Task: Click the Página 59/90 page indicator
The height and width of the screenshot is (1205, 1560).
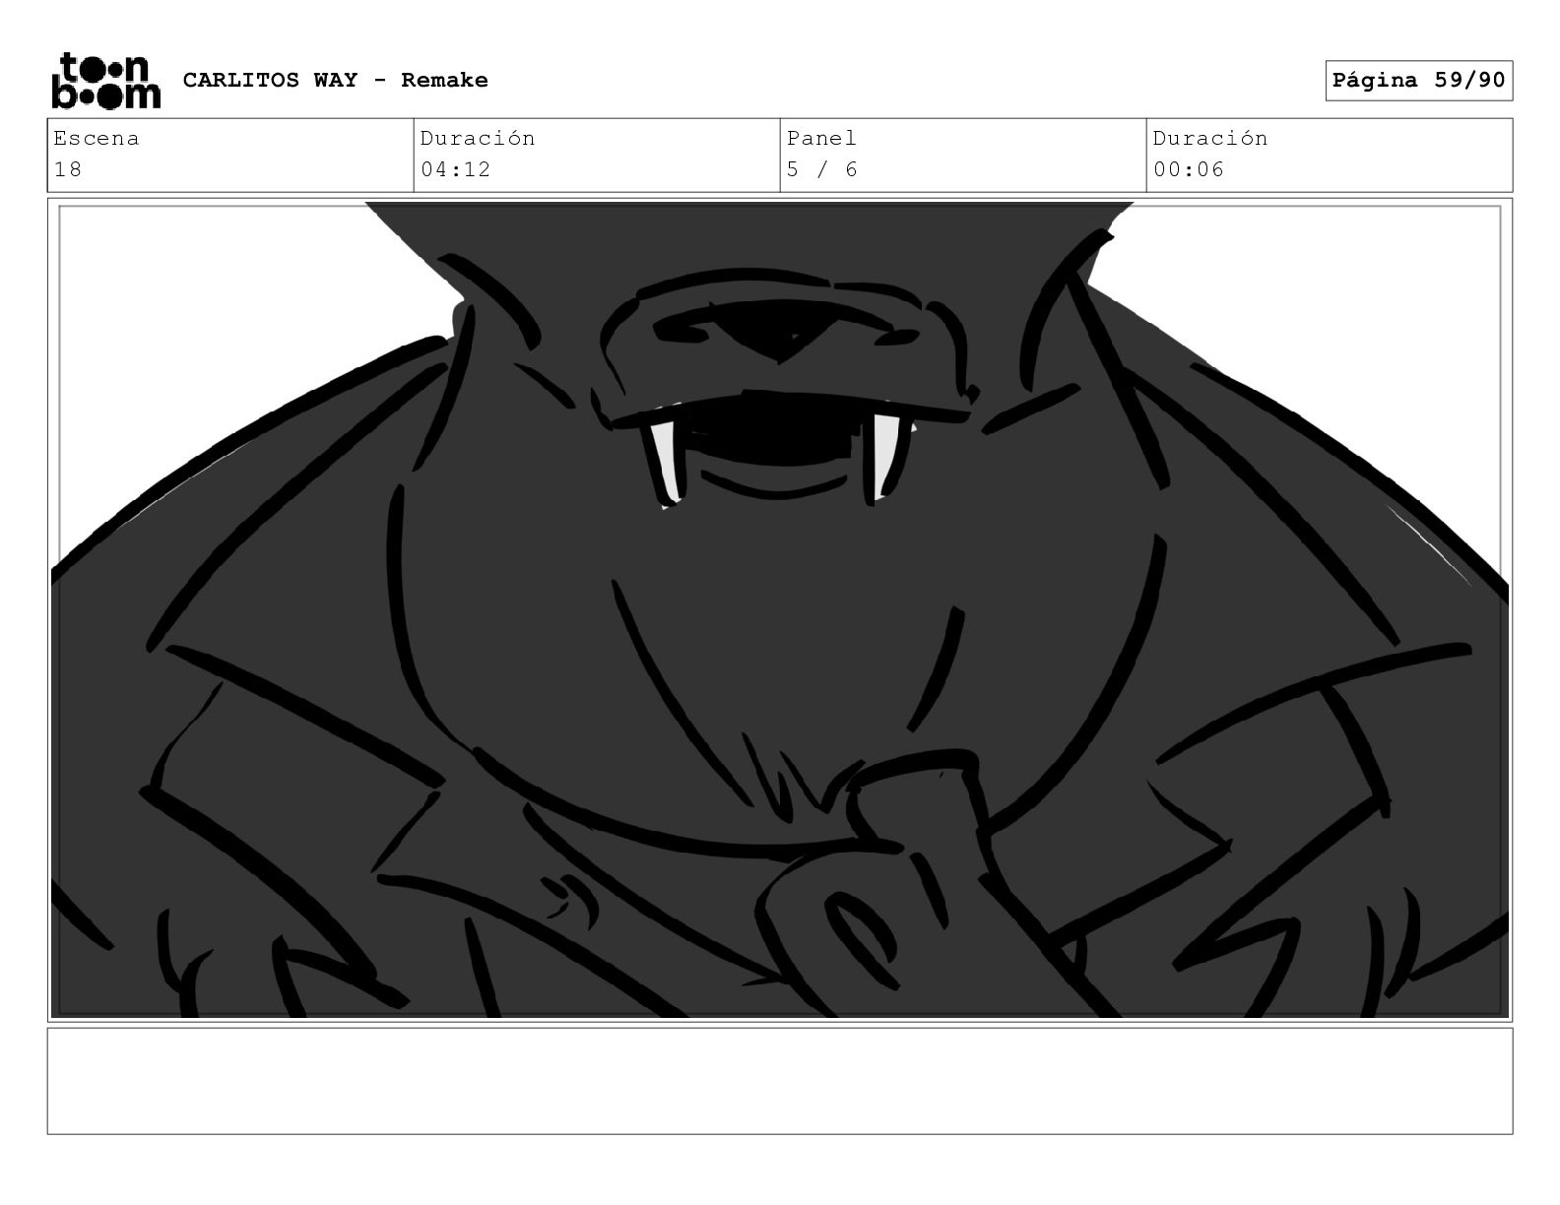Action: click(1418, 80)
